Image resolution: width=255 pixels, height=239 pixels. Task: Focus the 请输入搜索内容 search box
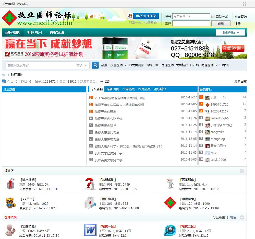pos(40,65)
